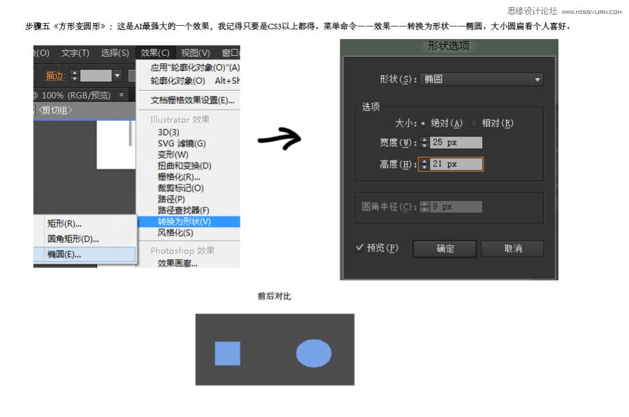
Task: Click the height down stepper arrow
Action: (x=424, y=168)
